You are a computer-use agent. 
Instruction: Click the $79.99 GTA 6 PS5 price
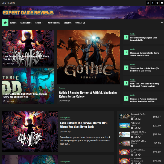click(x=157, y=161)
